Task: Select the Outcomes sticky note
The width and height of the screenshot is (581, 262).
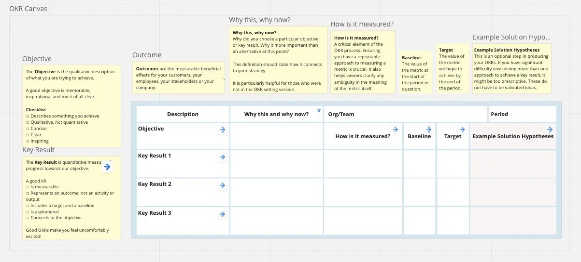Action: tap(179, 78)
